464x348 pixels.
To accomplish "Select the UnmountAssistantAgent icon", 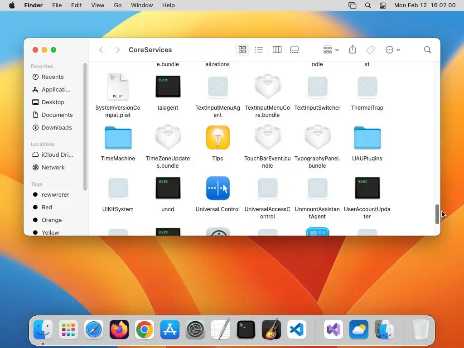I will 317,188.
